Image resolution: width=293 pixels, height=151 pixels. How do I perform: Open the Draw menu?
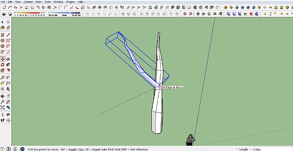point(39,2)
